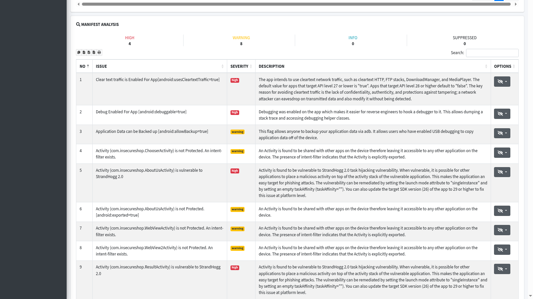This screenshot has width=533, height=299.
Task: Select the AboutUsActivity StrandHogg 2.0 issue text
Action: pyautogui.click(x=149, y=173)
